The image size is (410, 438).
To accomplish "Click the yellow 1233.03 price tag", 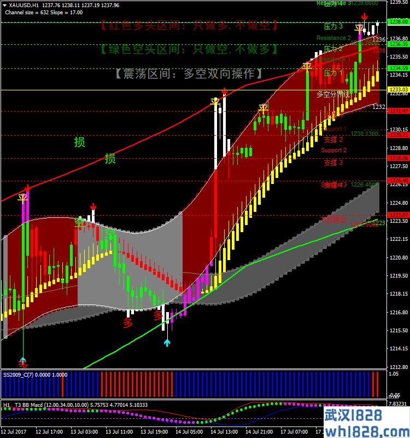I will click(398, 89).
